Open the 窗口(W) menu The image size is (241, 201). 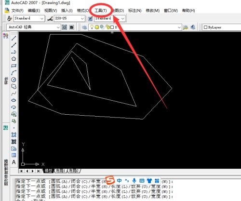pos(171,11)
